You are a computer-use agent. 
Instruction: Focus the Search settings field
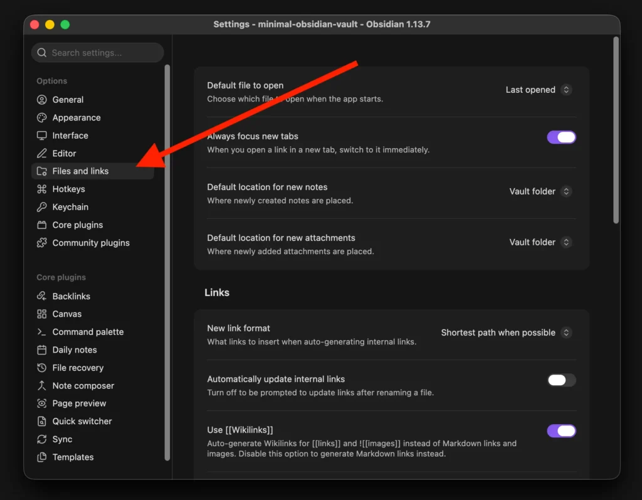(x=97, y=53)
